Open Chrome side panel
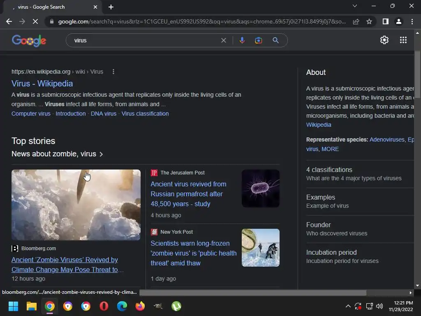The image size is (421, 316). (x=386, y=21)
